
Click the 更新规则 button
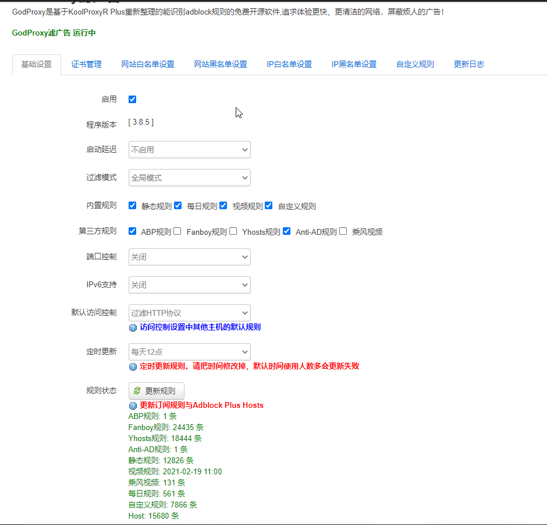(156, 390)
